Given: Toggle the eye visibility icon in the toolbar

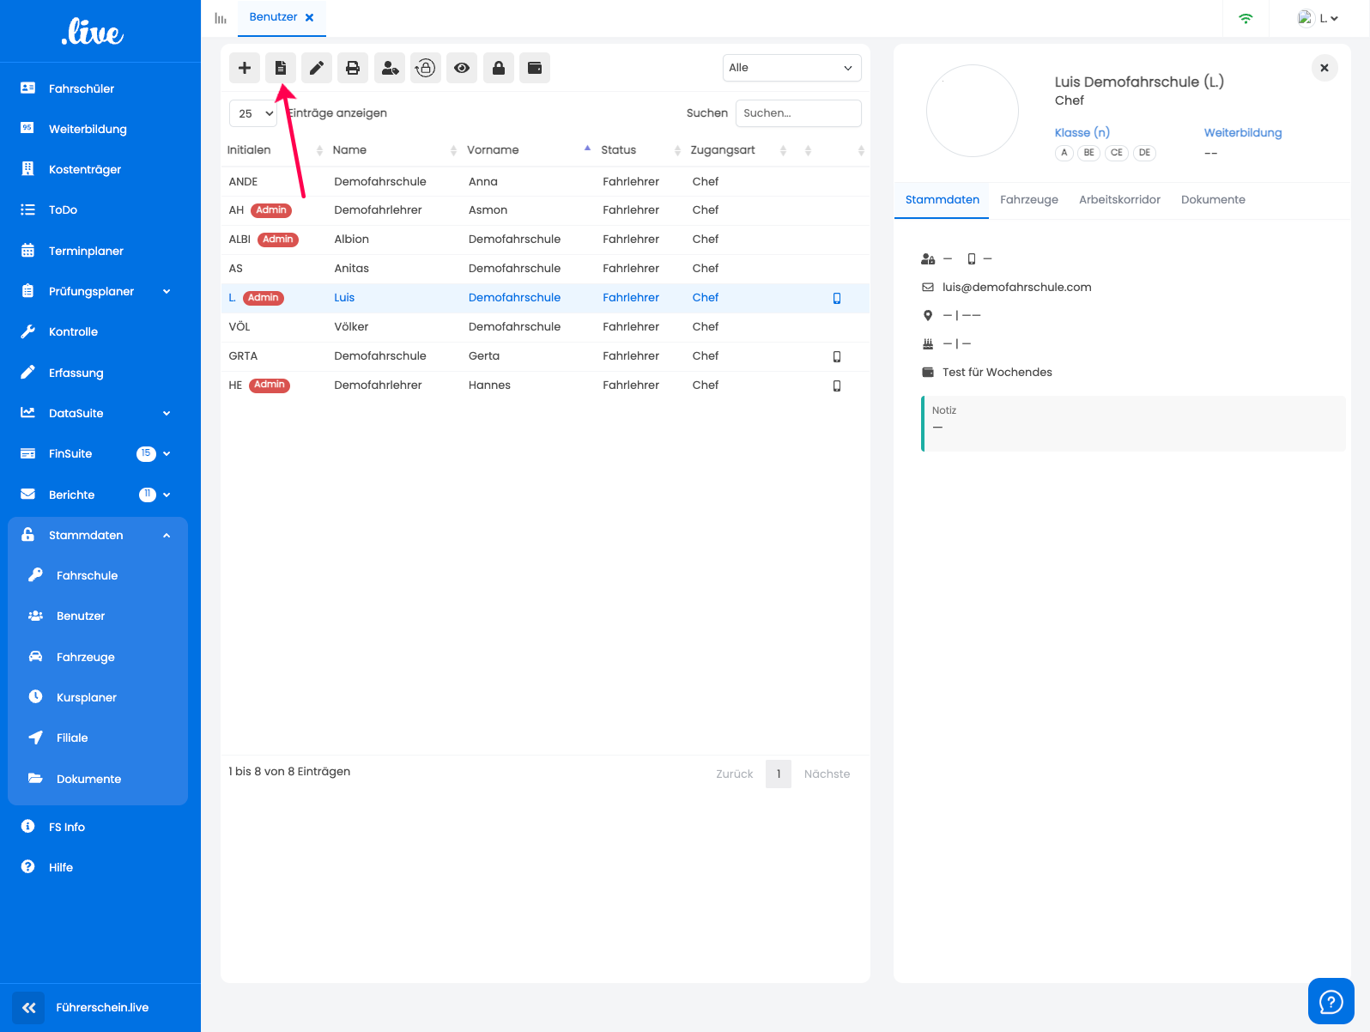Looking at the screenshot, I should [x=462, y=68].
